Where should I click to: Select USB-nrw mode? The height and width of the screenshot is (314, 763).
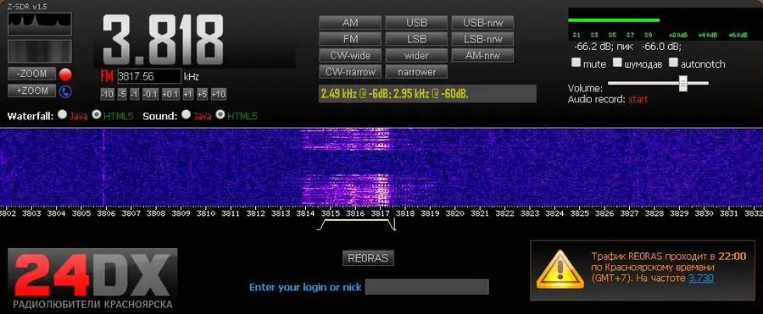click(x=482, y=23)
